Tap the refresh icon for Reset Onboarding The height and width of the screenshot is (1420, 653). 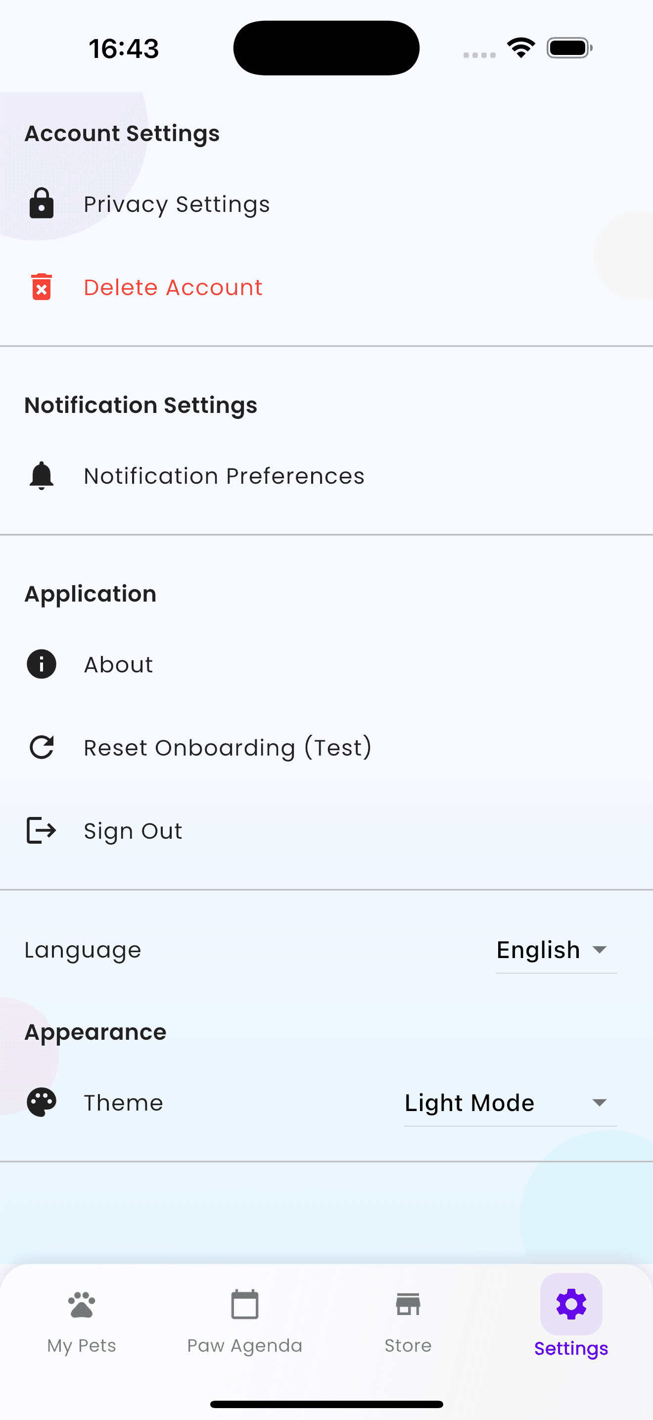tap(41, 748)
